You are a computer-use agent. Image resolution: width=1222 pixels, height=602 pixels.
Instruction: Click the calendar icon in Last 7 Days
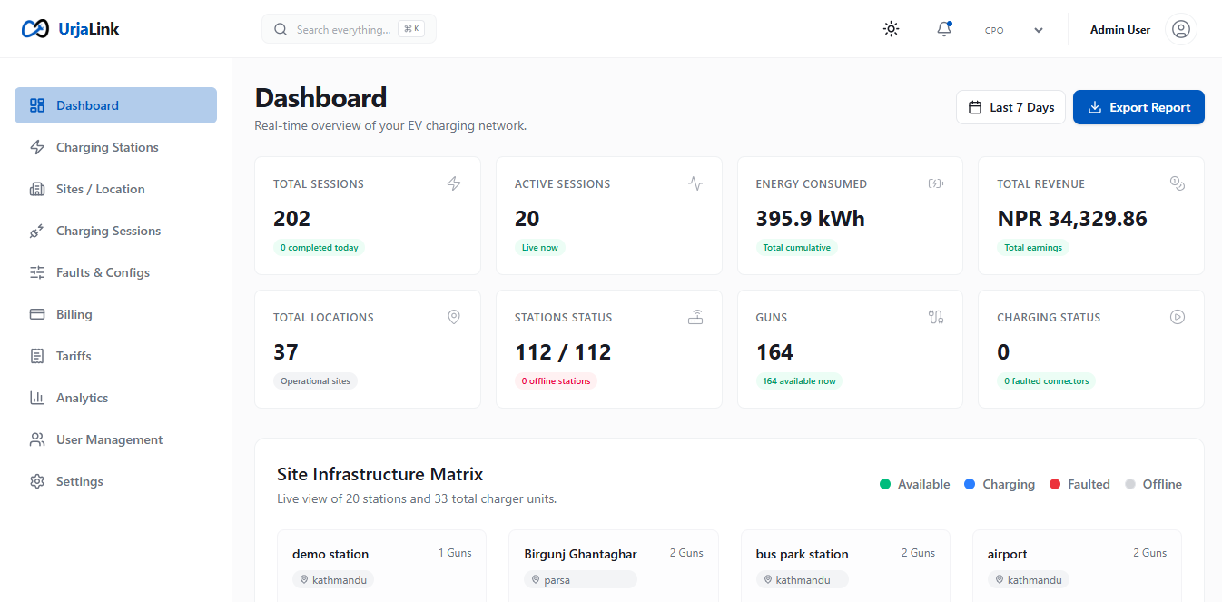[x=975, y=107]
